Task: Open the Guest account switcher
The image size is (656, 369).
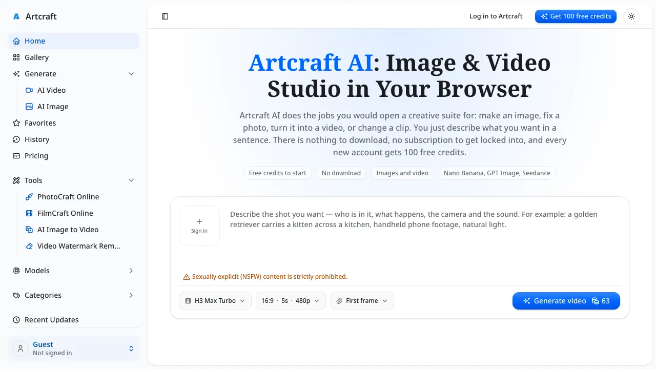Action: (x=74, y=348)
